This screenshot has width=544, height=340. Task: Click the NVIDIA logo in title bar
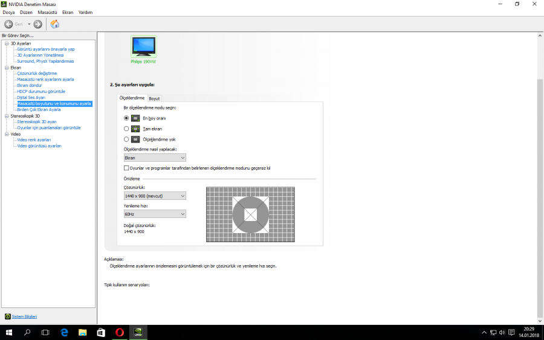tap(4, 4)
